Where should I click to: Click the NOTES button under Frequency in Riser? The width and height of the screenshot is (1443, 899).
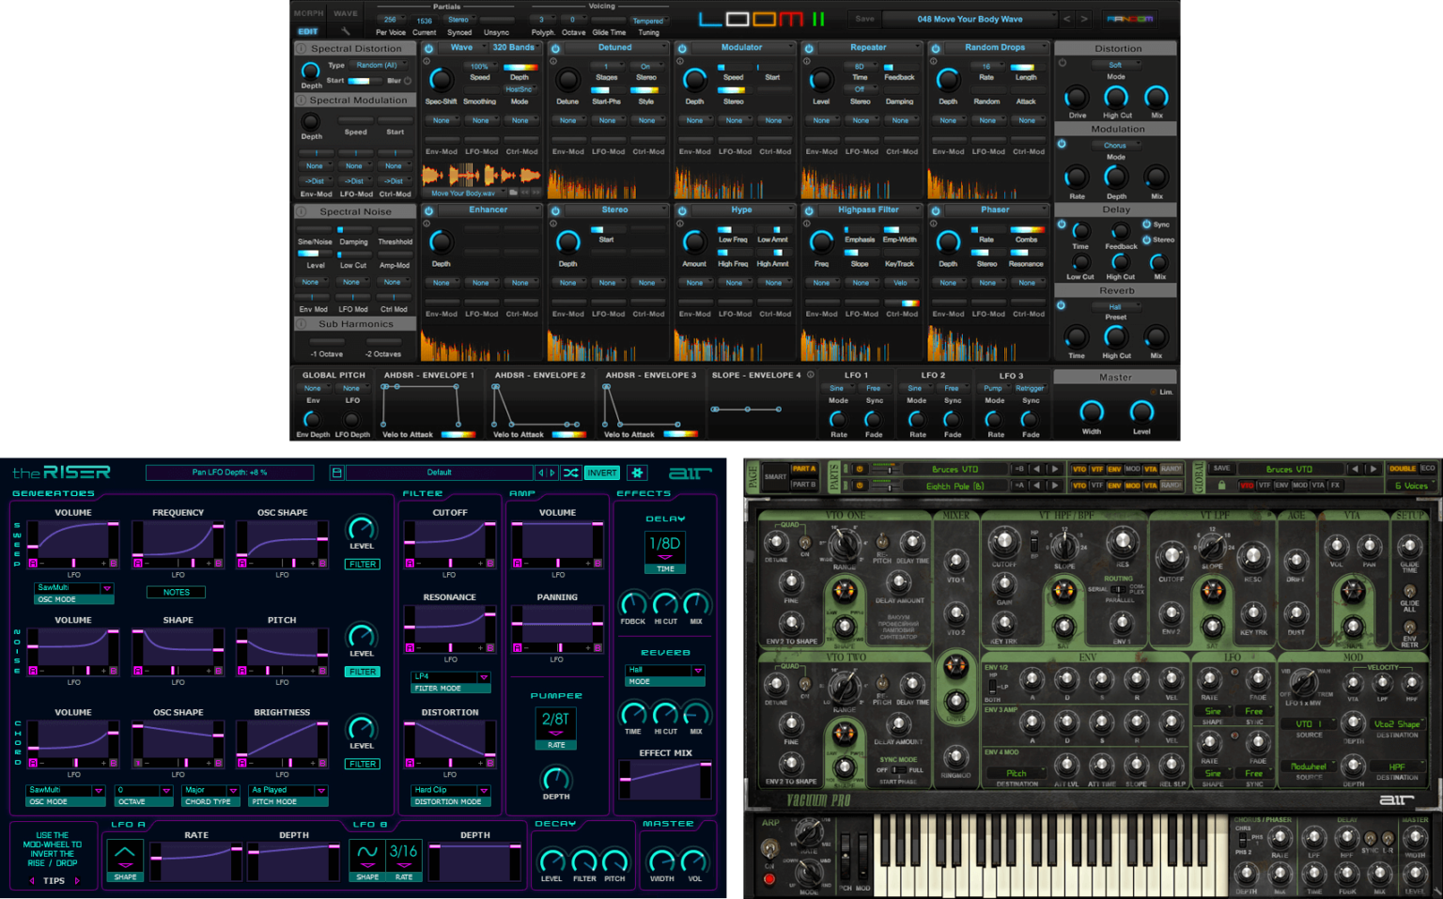177,592
